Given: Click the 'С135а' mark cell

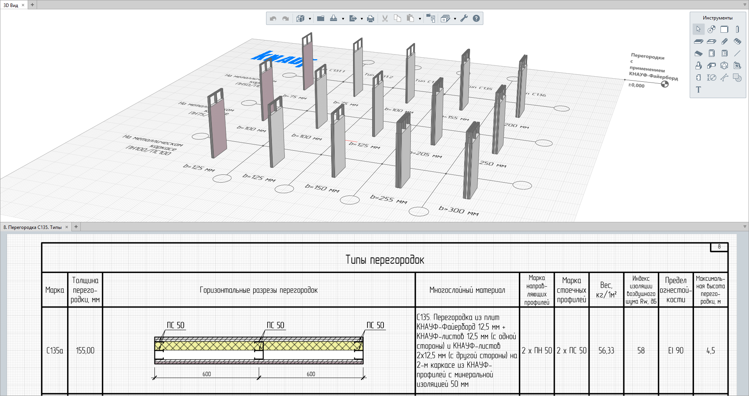Looking at the screenshot, I should (55, 350).
